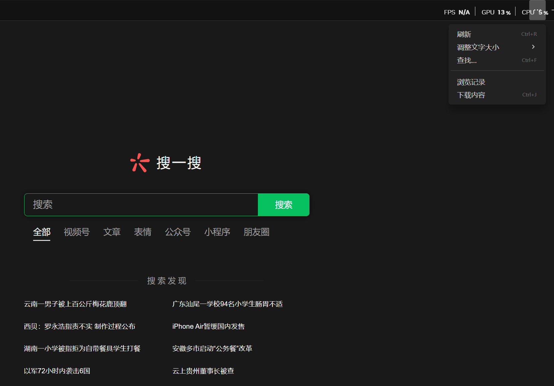This screenshot has height=386, width=554.
Task: Select the 全部 tab
Action: click(x=42, y=232)
